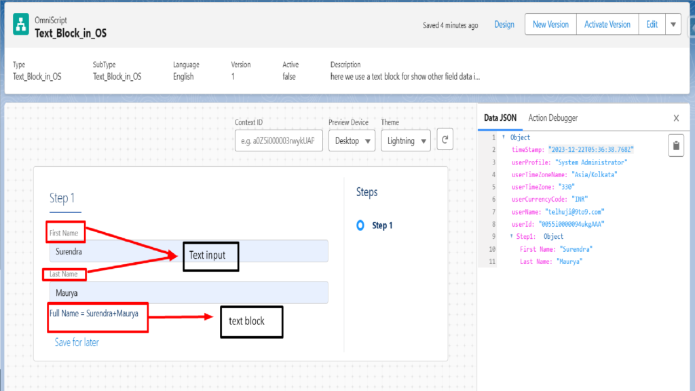Open the Preview Device Desktop dropdown

coord(352,141)
